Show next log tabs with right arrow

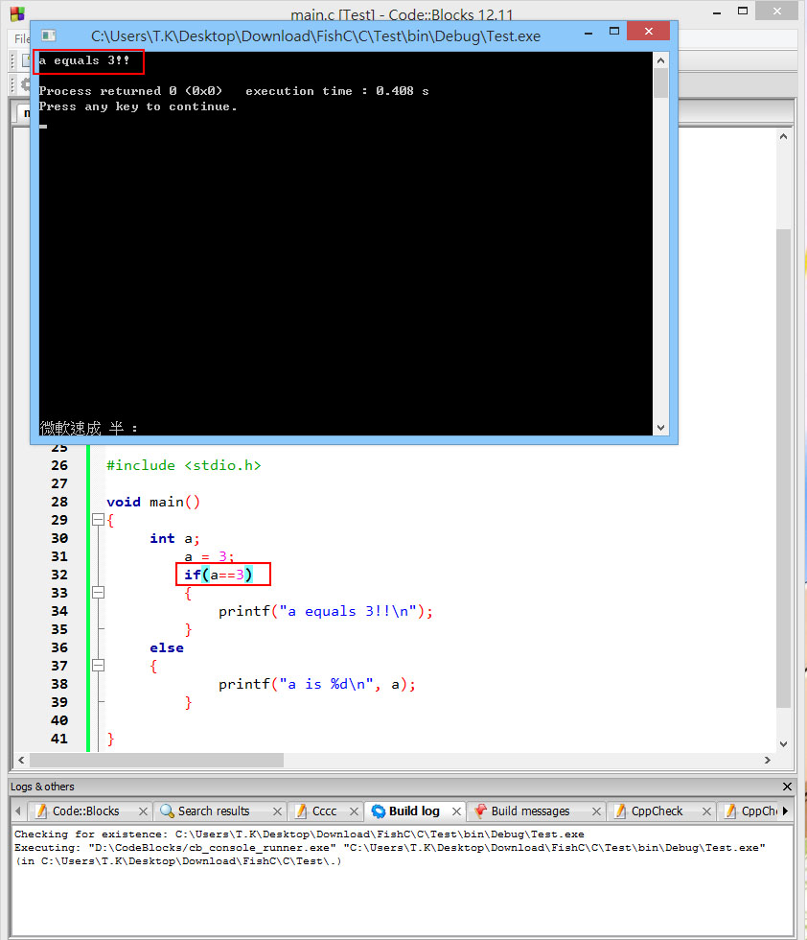(785, 811)
